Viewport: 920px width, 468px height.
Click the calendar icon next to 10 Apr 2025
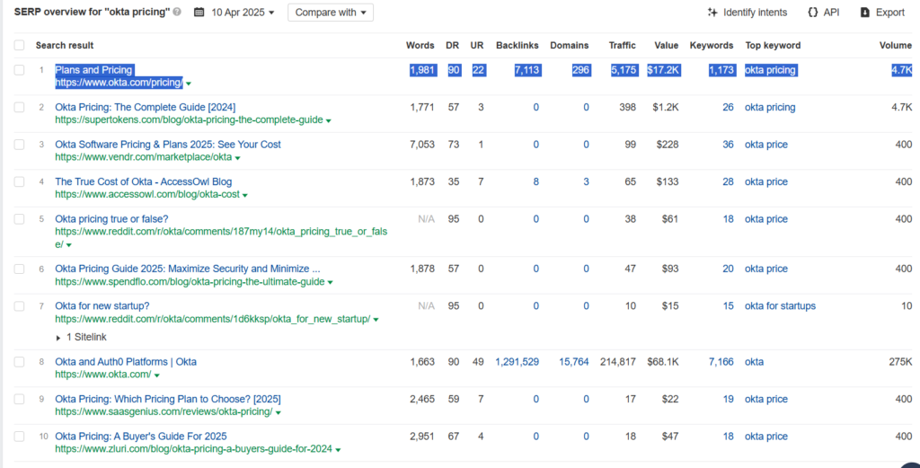199,12
